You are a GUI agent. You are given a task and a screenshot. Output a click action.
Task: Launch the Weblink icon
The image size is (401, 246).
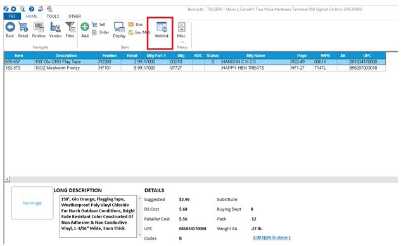pos(162,27)
